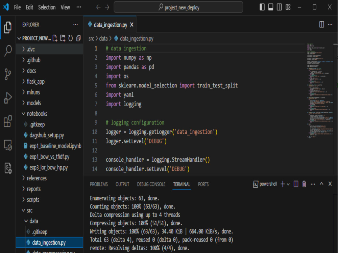Switch to the PORTS panel tab
338x253 pixels.
(x=203, y=185)
